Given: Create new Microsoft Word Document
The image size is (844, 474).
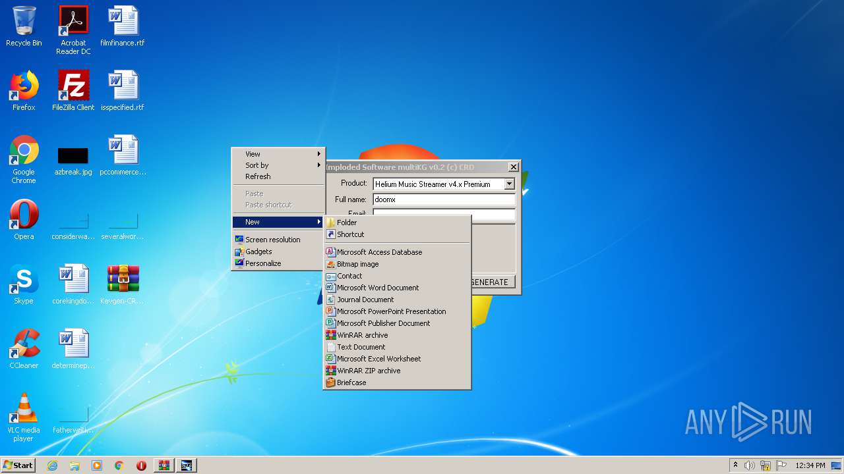Looking at the screenshot, I should (397, 288).
